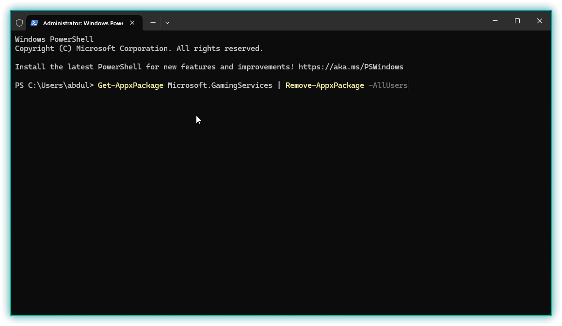The image size is (562, 326).
Task: Click the -AllUsers parameter suggestion
Action: (x=388, y=85)
